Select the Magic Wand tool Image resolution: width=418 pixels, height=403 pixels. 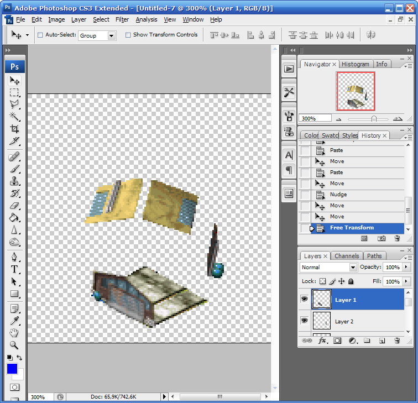(14, 117)
